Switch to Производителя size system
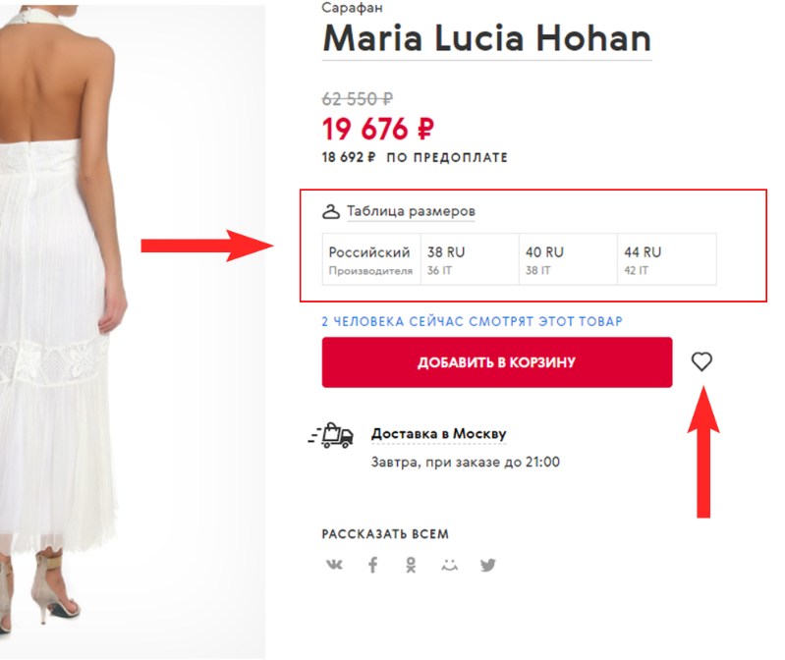The width and height of the screenshot is (785, 660). [x=370, y=271]
